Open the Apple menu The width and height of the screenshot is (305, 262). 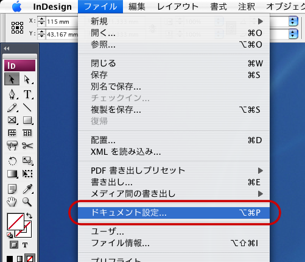pyautogui.click(x=16, y=7)
